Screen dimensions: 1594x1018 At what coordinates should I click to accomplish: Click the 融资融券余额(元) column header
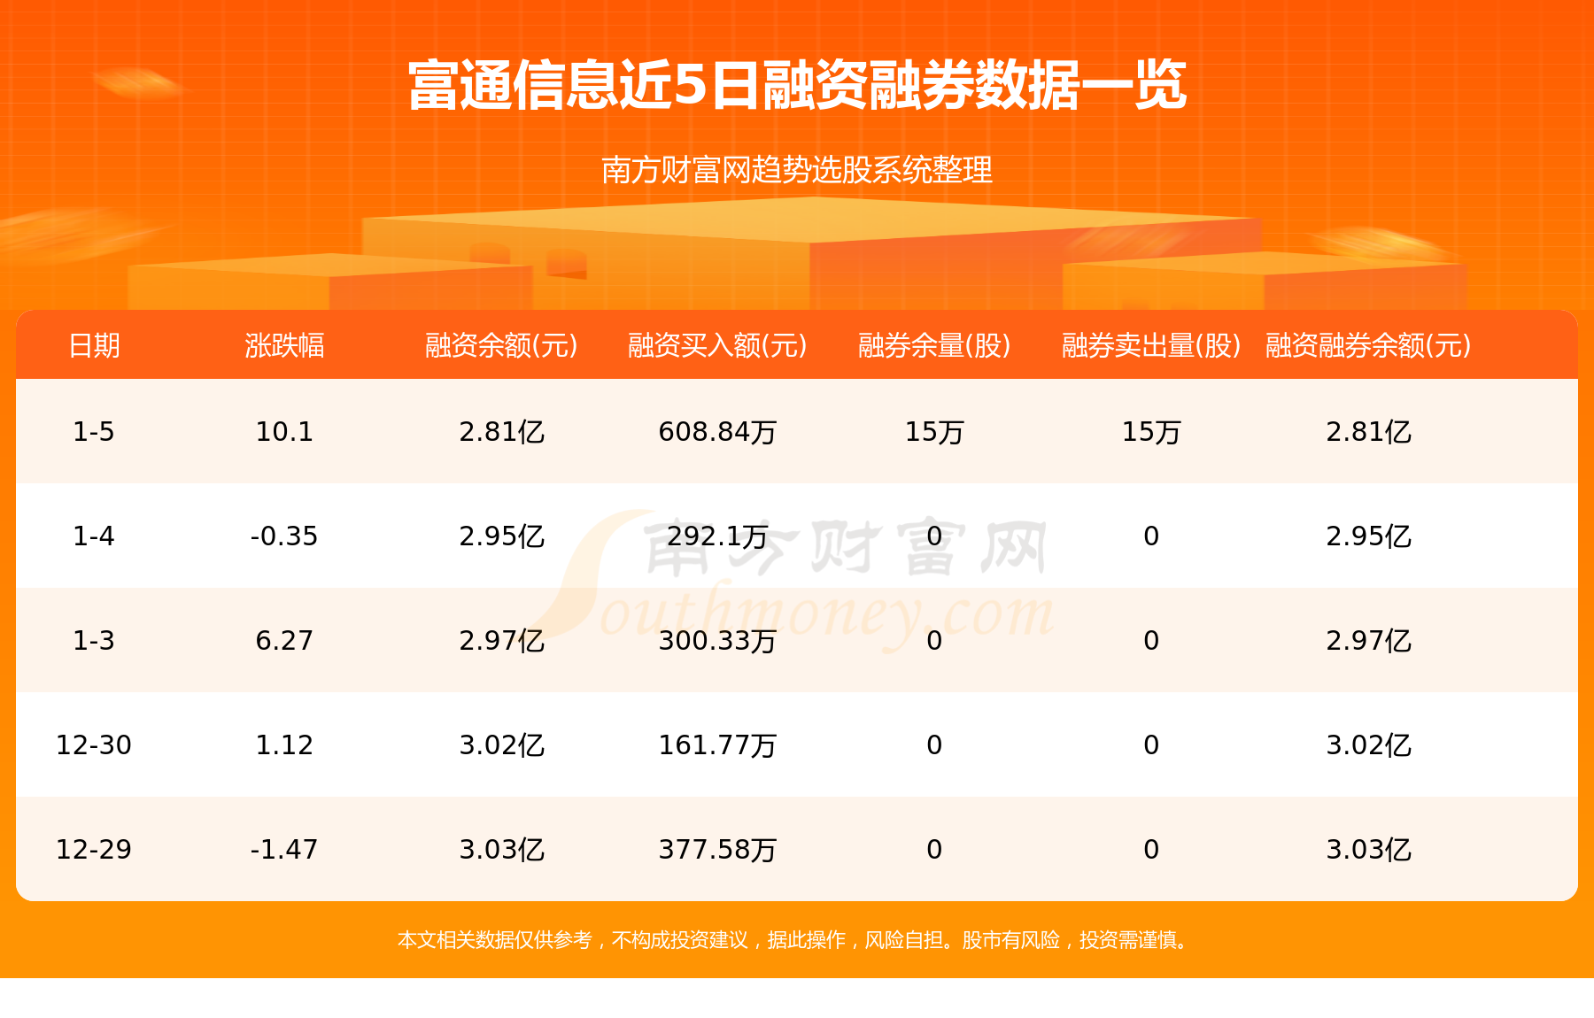tap(1368, 345)
